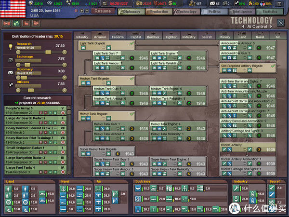Research Super Heavy Tank Brigade technology
Viewport: 289px width, 217px height.
107,151
